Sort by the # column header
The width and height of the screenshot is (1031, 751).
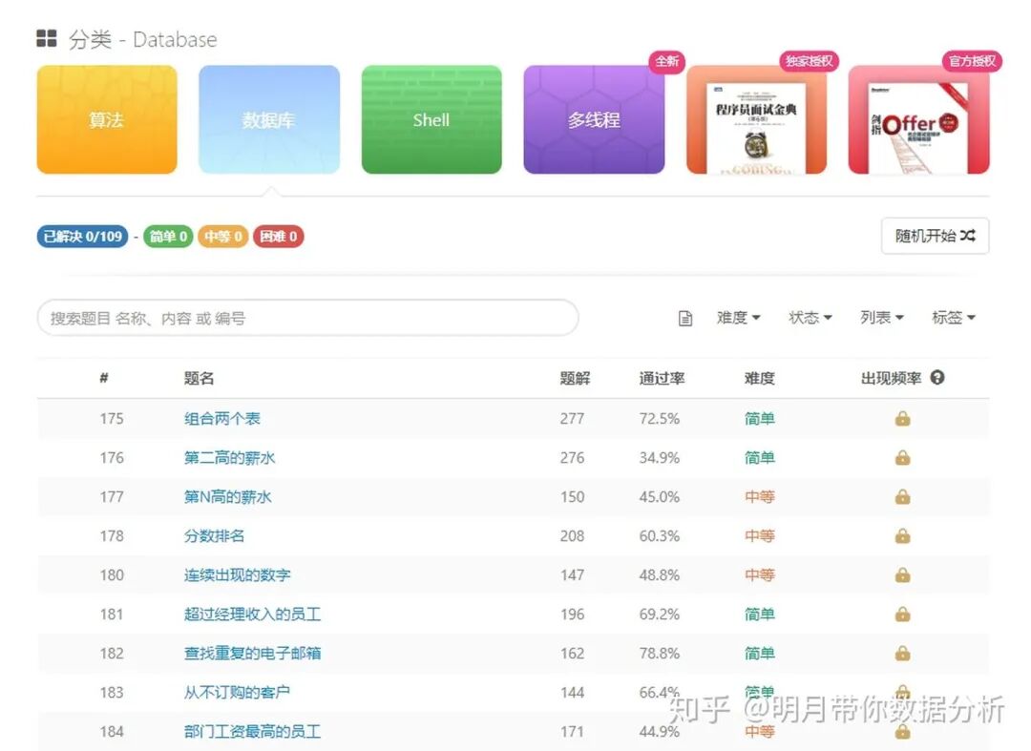tap(104, 378)
